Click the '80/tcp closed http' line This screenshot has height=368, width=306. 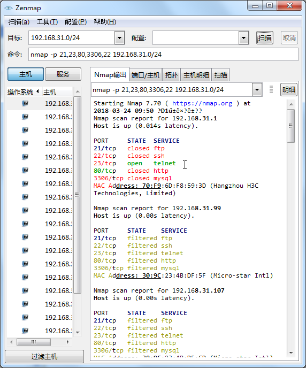tap(131, 171)
